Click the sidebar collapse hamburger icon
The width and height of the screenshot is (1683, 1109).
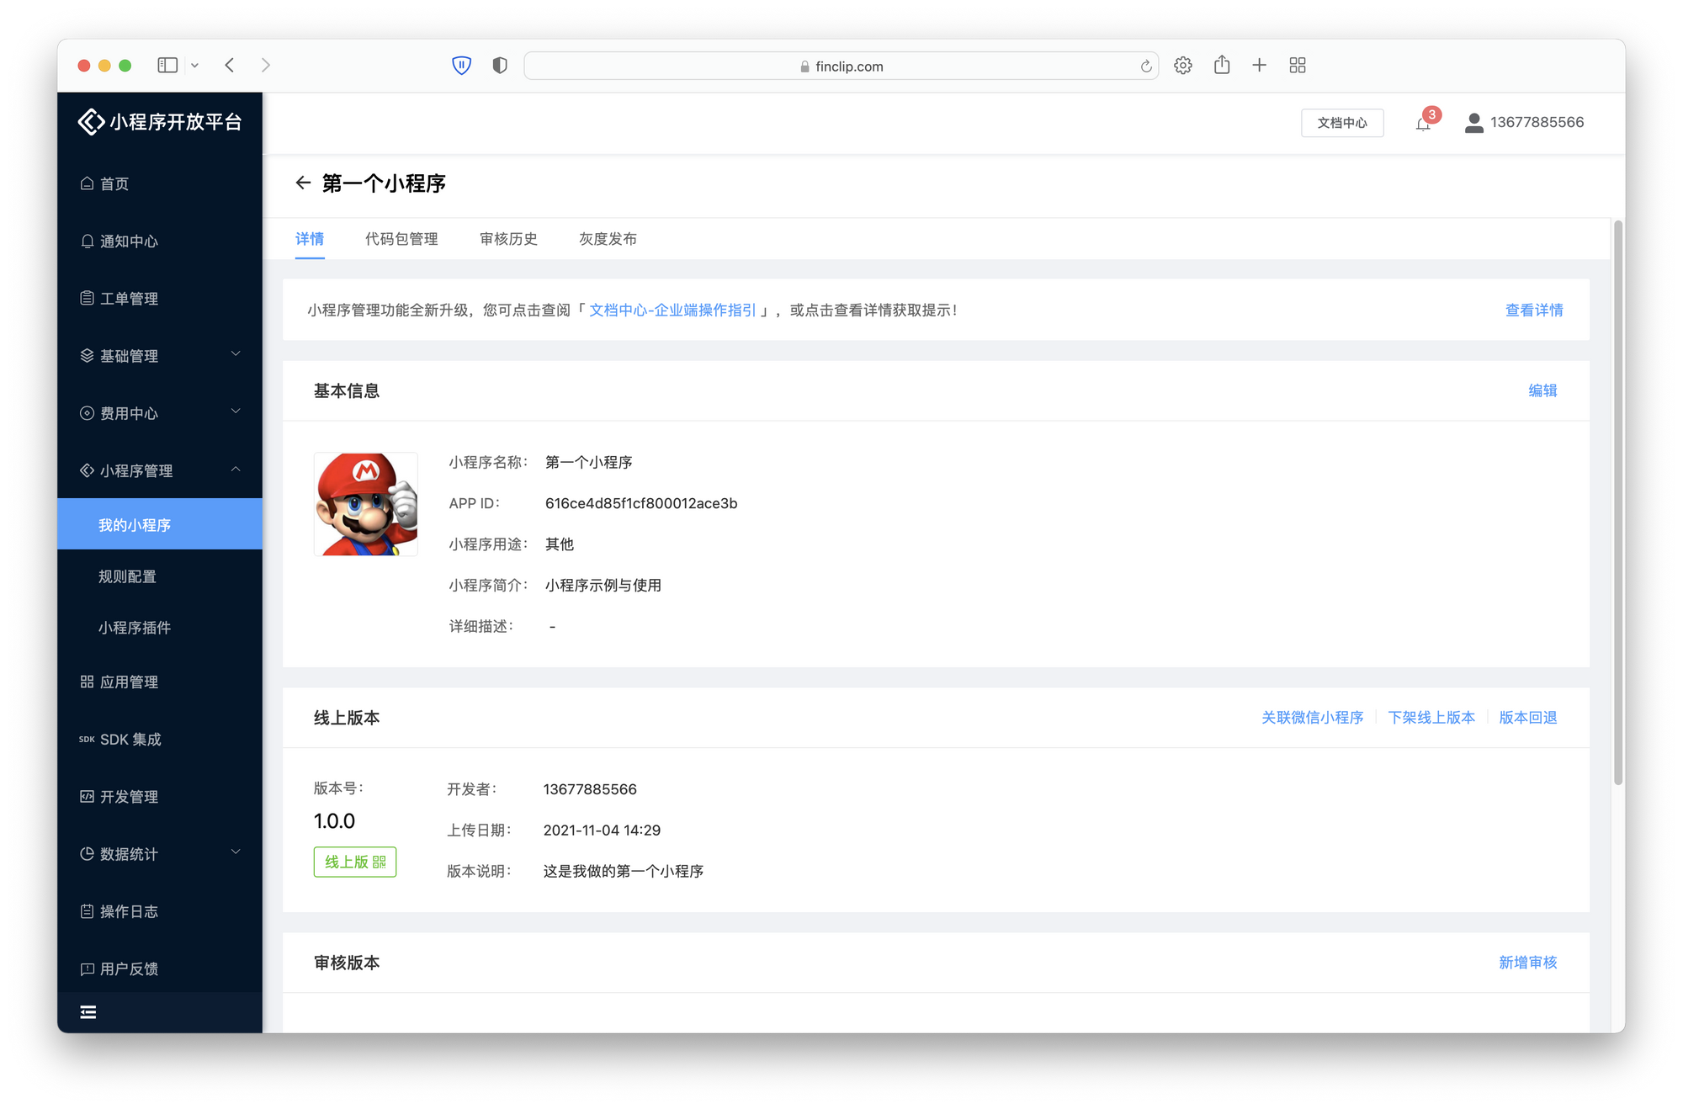[88, 1011]
